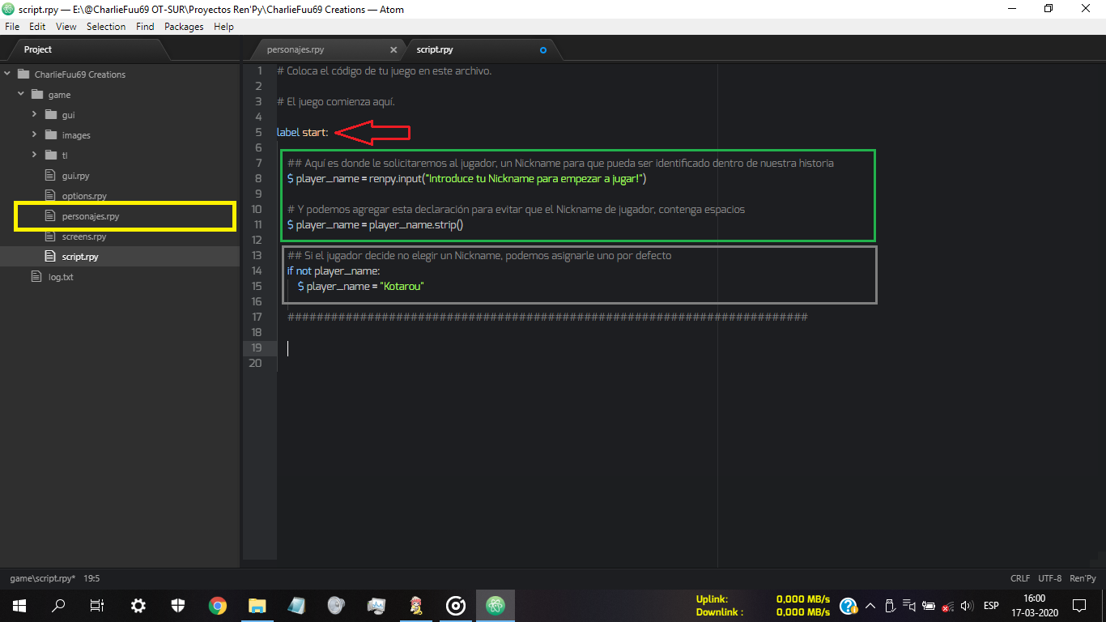Open the Selection menu
Viewport: 1106px width, 622px height.
tap(106, 27)
